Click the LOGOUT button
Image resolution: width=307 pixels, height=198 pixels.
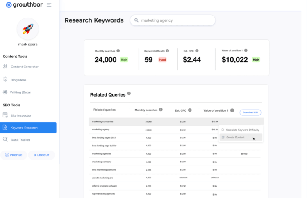coord(41,155)
